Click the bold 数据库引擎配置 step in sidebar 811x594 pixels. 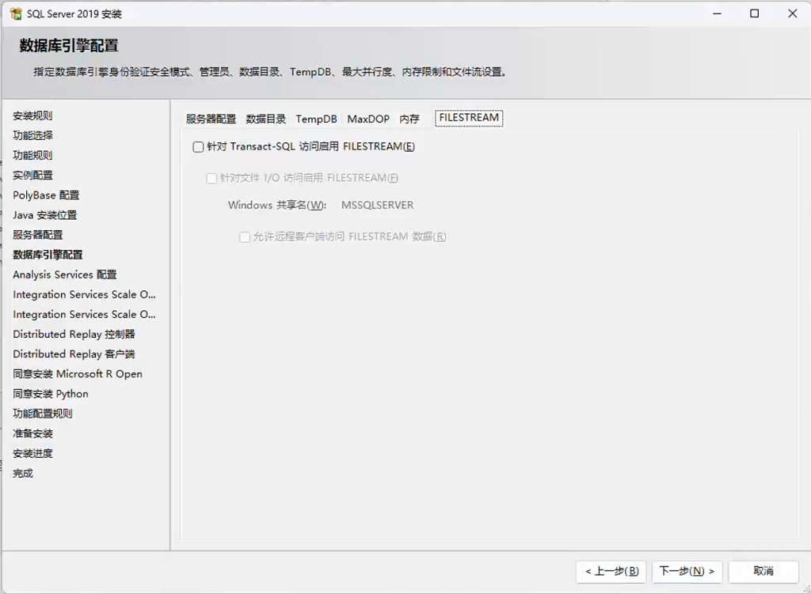[48, 255]
